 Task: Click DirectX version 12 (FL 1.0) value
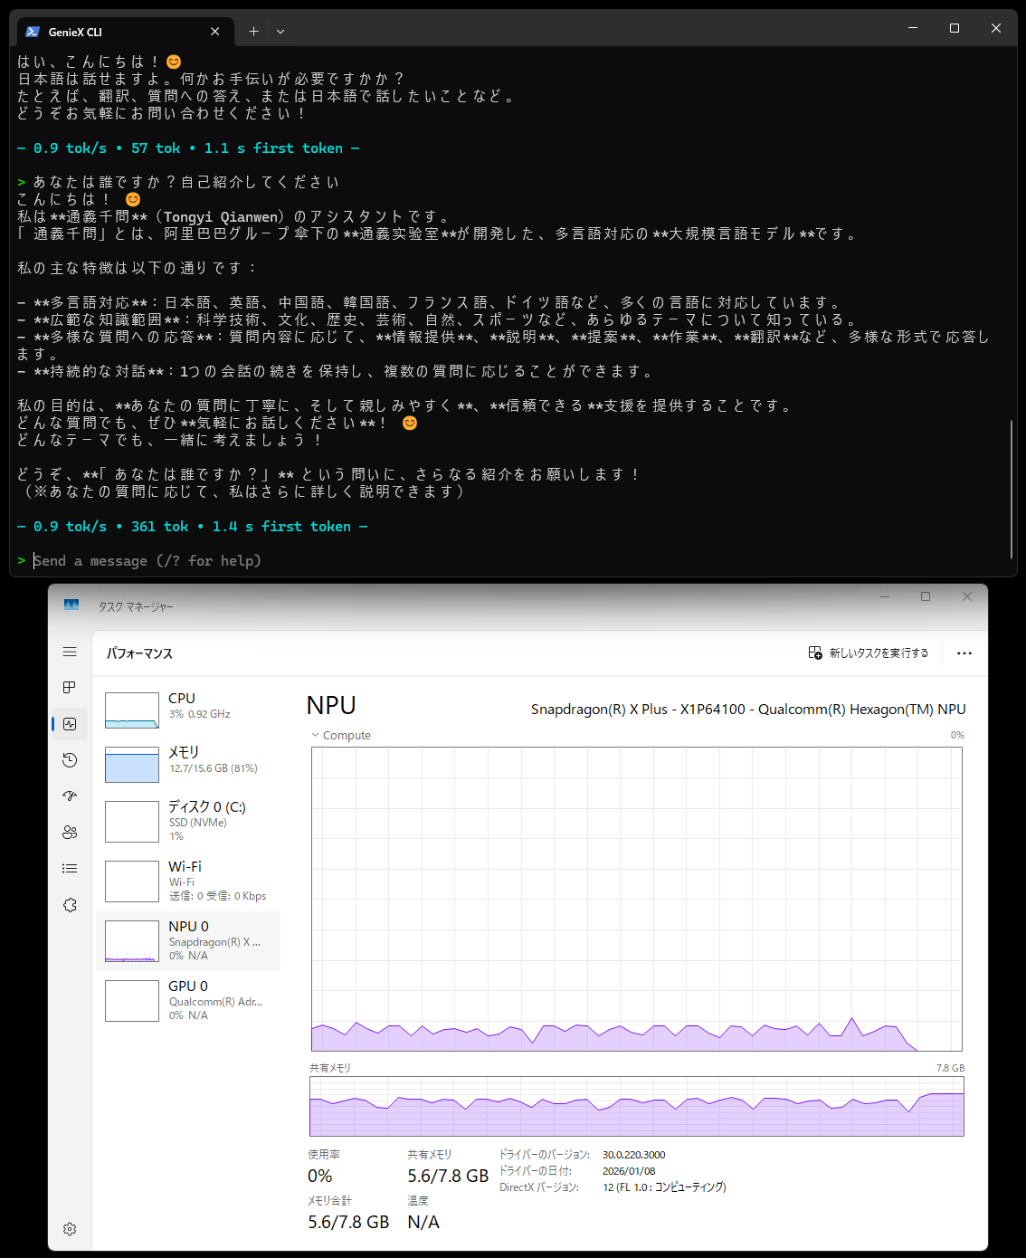(x=664, y=1187)
